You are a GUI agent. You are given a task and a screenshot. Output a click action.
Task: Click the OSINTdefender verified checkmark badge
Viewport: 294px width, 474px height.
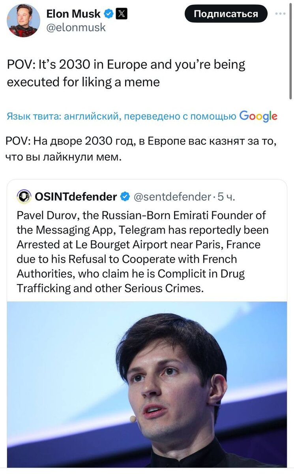click(125, 196)
